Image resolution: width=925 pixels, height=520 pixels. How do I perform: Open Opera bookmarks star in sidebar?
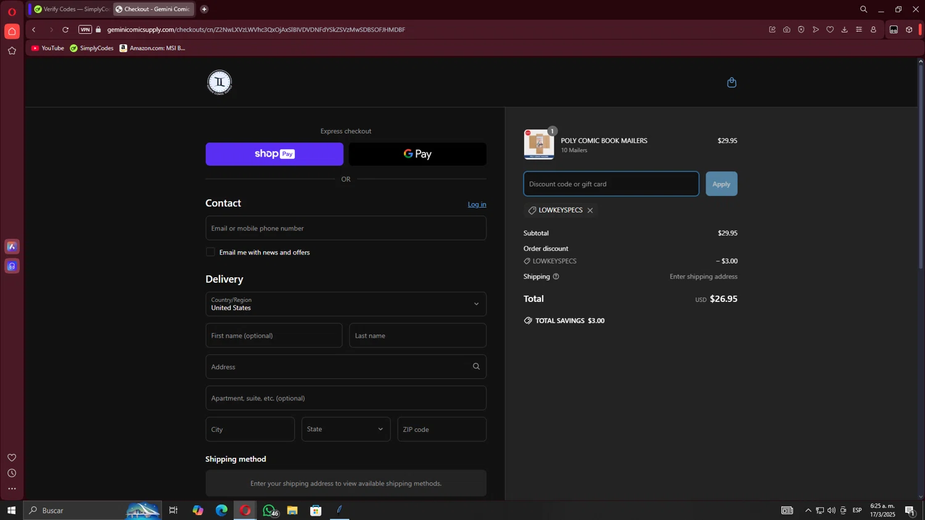(x=12, y=51)
